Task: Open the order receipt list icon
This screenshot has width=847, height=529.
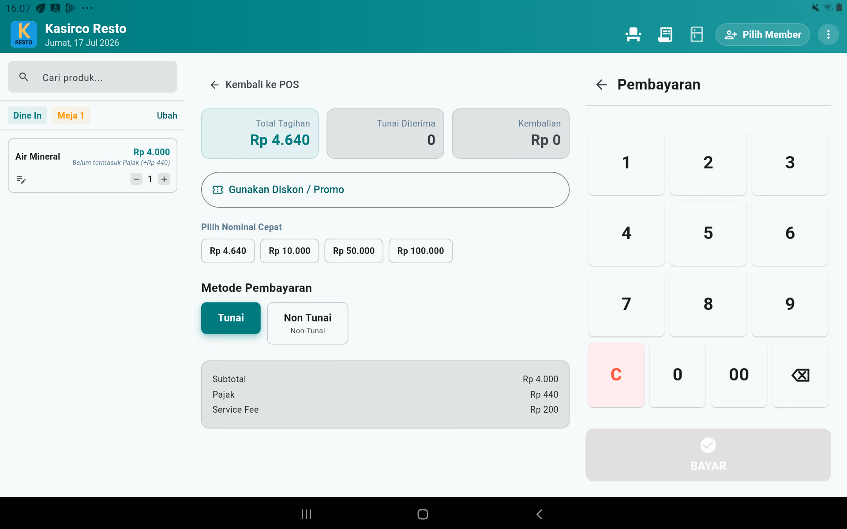Action: coord(665,34)
